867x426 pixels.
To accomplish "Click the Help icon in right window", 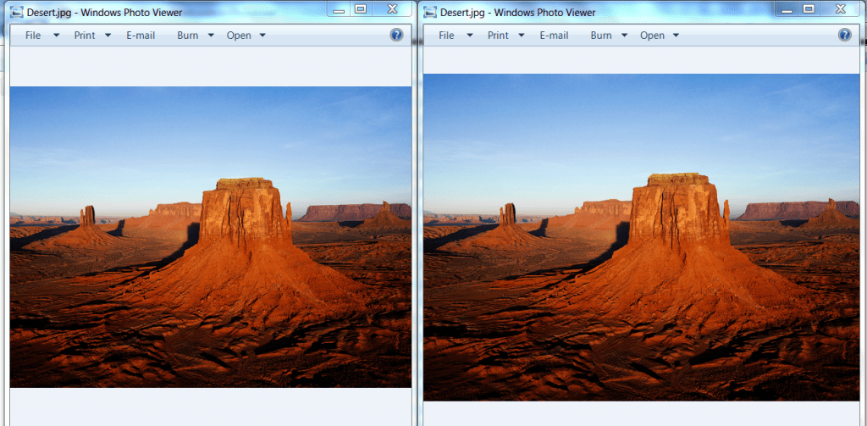I will [x=844, y=35].
